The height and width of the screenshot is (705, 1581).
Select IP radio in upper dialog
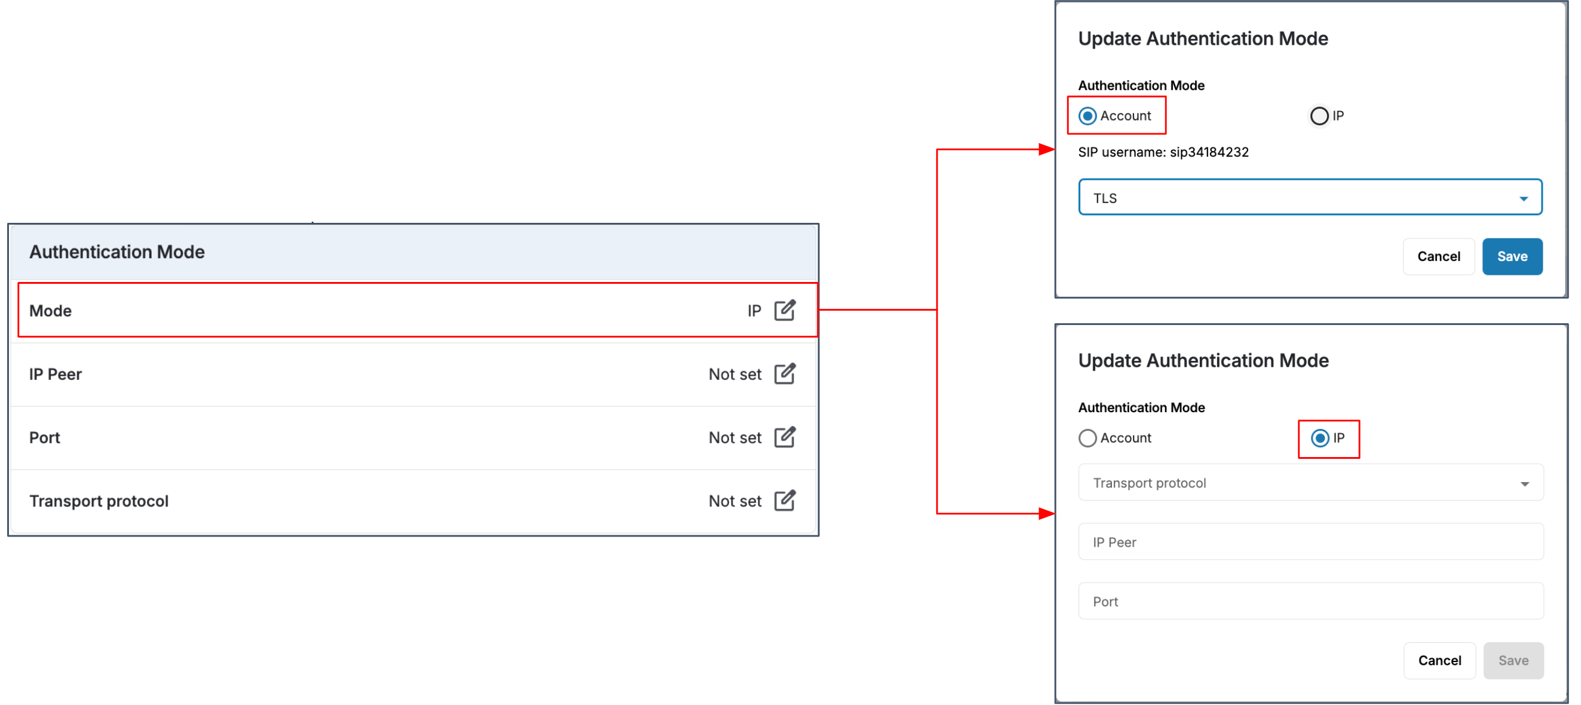pyautogui.click(x=1319, y=116)
